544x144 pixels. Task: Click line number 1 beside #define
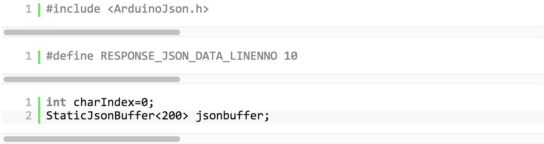tap(29, 56)
